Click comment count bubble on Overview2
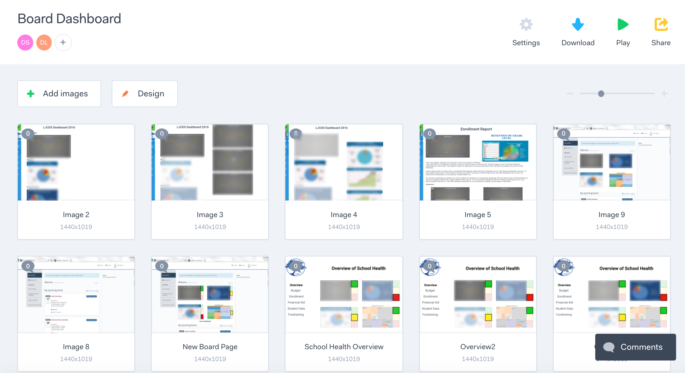Screen dimensions: 685x373 coord(430,266)
